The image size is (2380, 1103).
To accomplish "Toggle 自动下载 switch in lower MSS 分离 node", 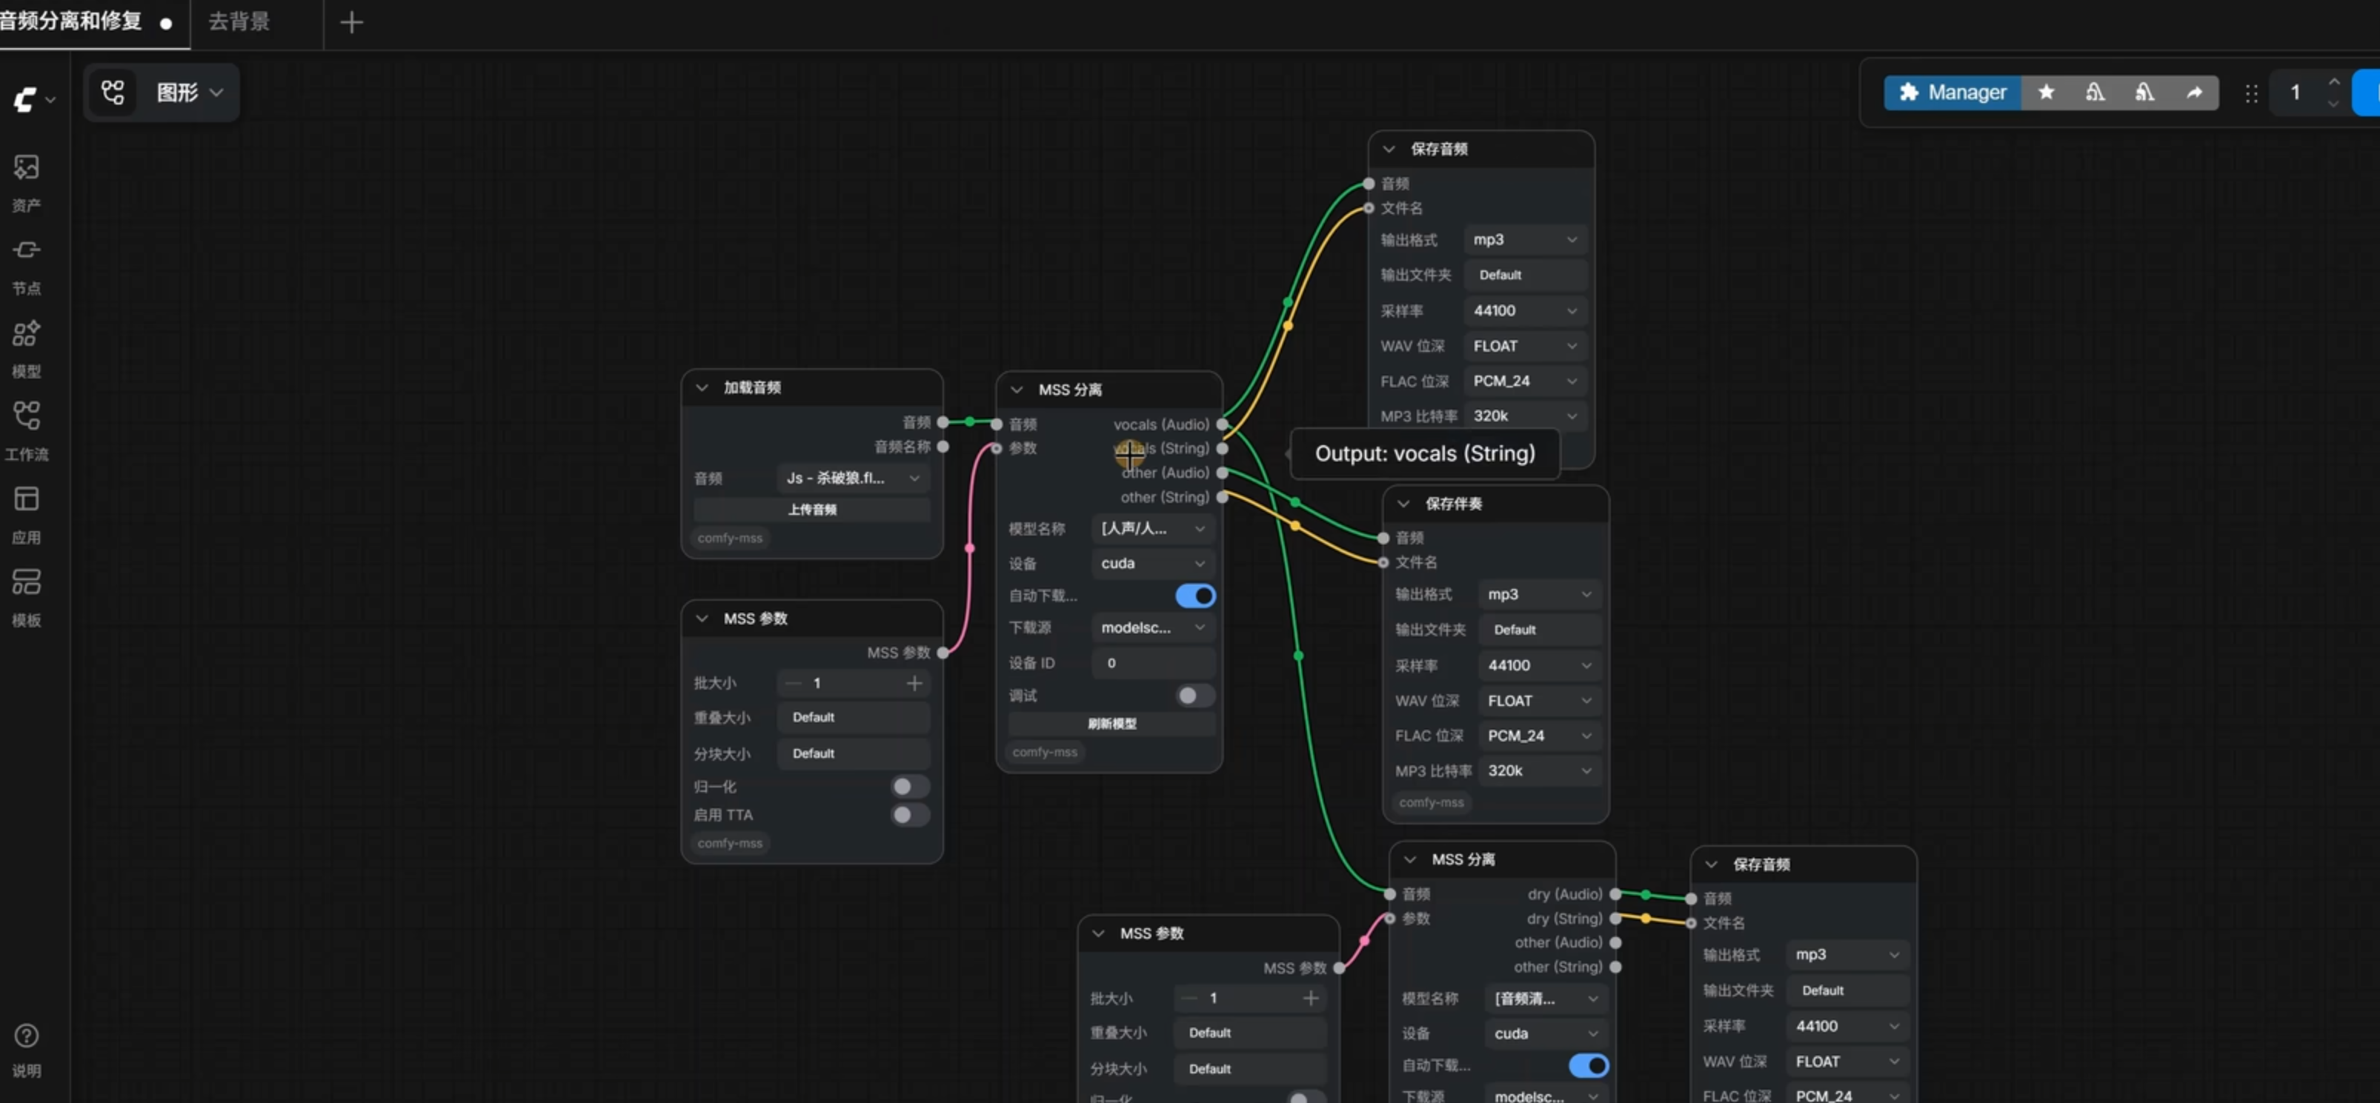I will (1588, 1065).
